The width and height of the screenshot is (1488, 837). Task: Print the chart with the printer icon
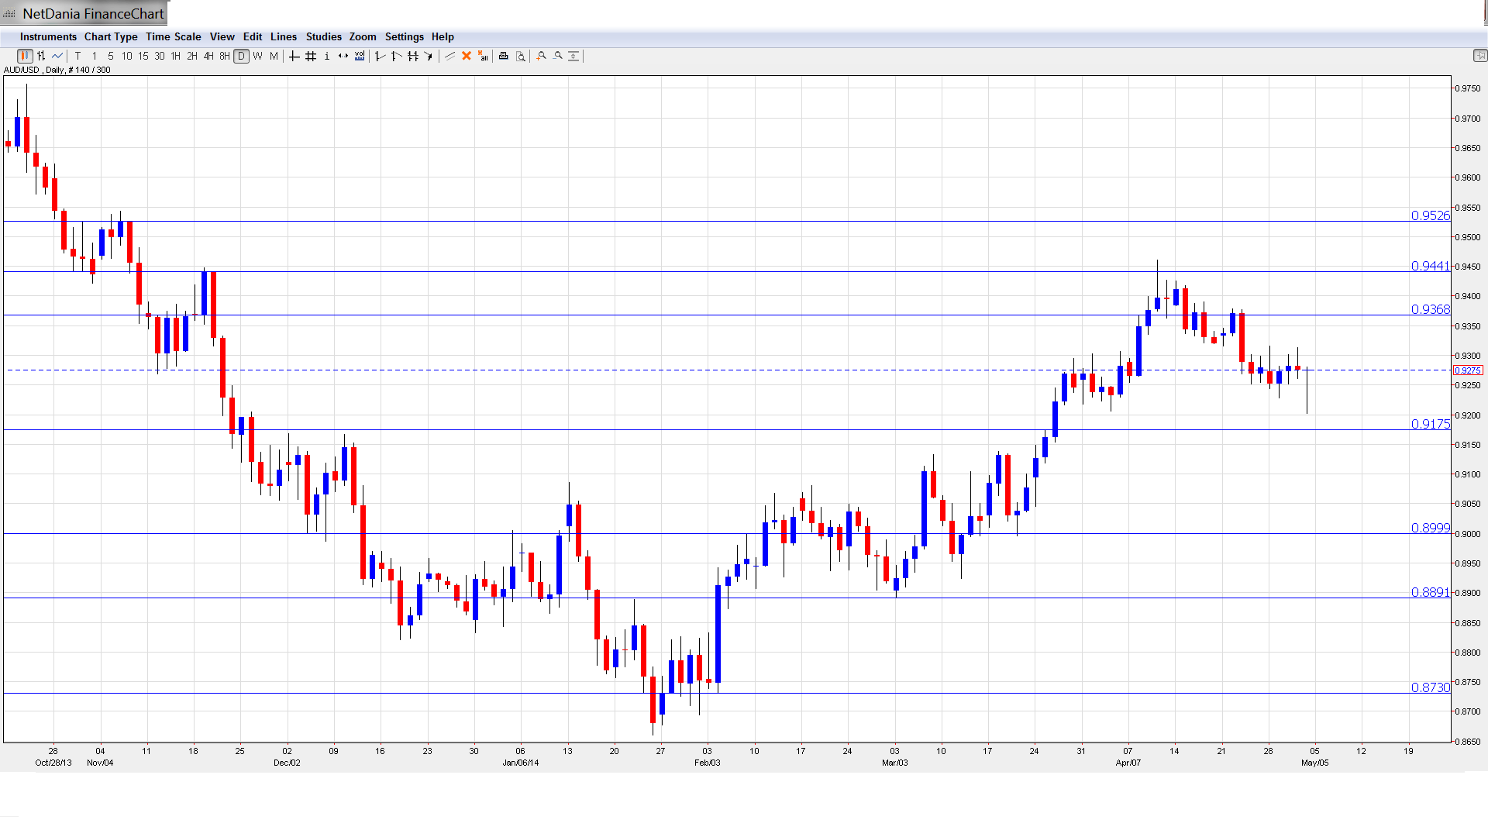(504, 56)
